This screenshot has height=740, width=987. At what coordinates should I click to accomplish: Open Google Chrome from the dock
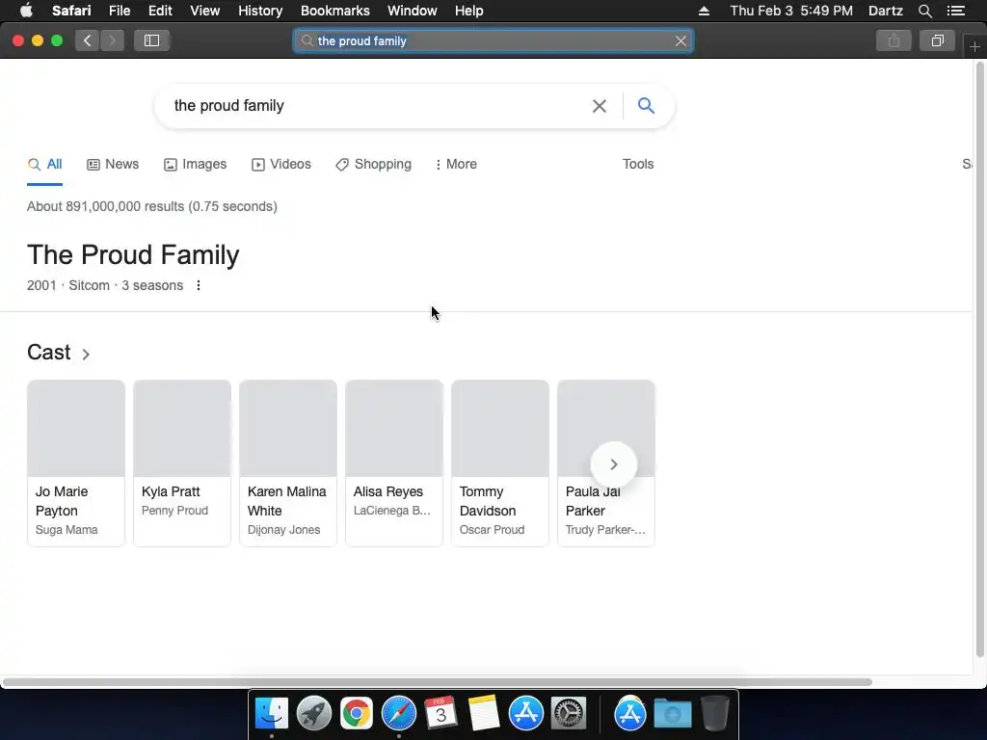coord(357,714)
